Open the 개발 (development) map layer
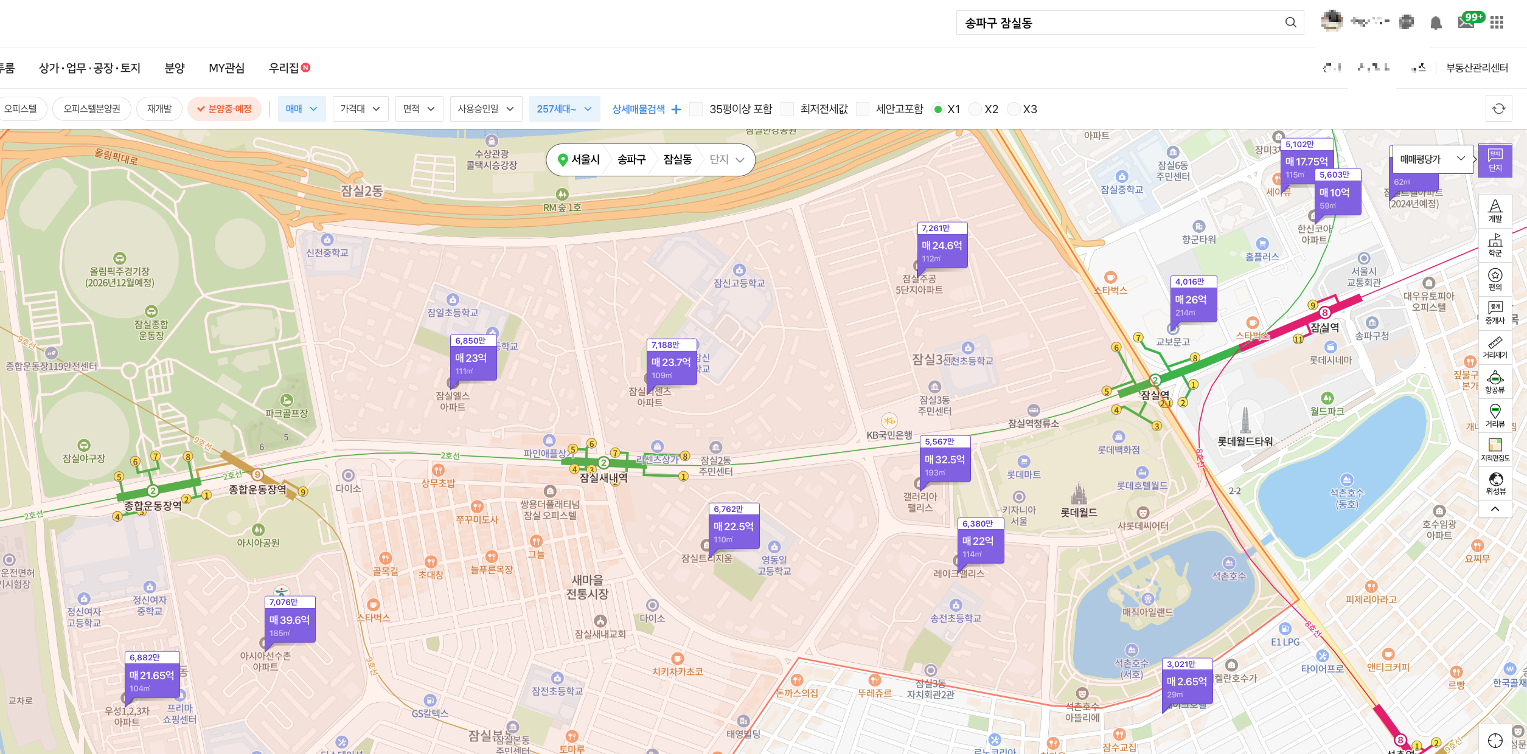1527x754 pixels. pyautogui.click(x=1495, y=210)
